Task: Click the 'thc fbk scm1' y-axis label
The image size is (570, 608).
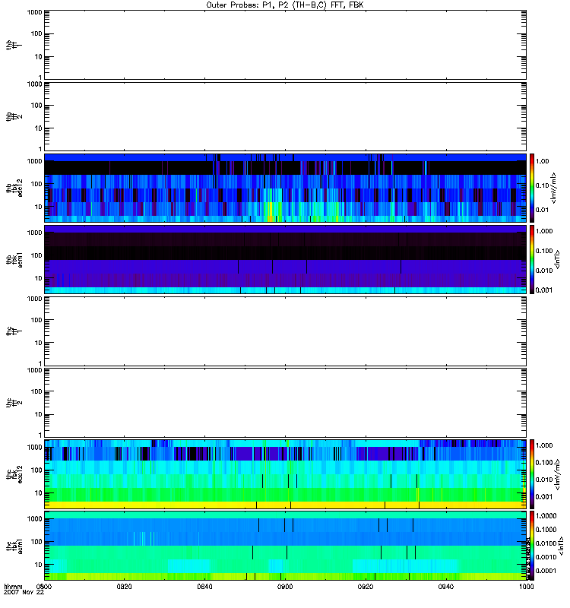Action: click(11, 546)
